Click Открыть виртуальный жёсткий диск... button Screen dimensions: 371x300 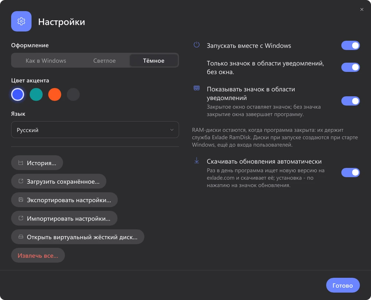click(x=78, y=237)
